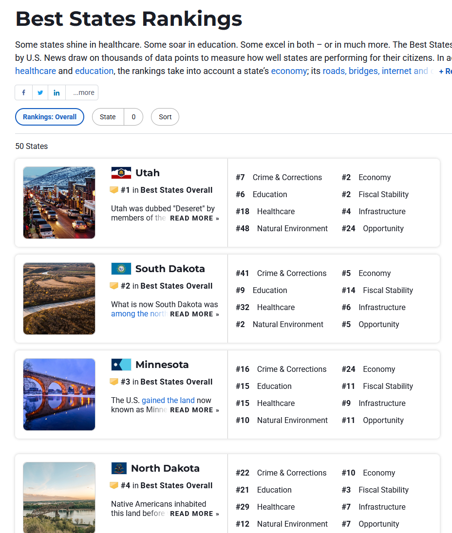Click the North Dakota state flag icon
This screenshot has height=533, width=452.
pos(119,468)
